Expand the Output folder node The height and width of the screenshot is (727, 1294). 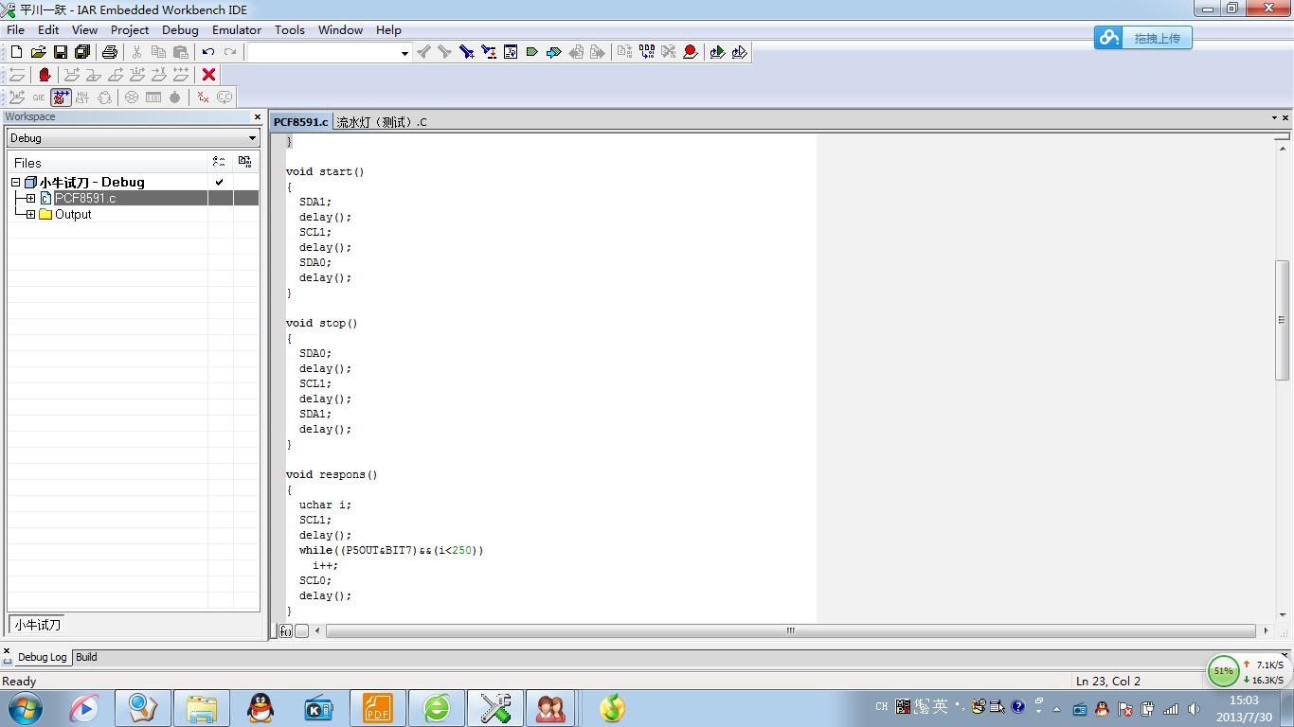[x=30, y=215]
